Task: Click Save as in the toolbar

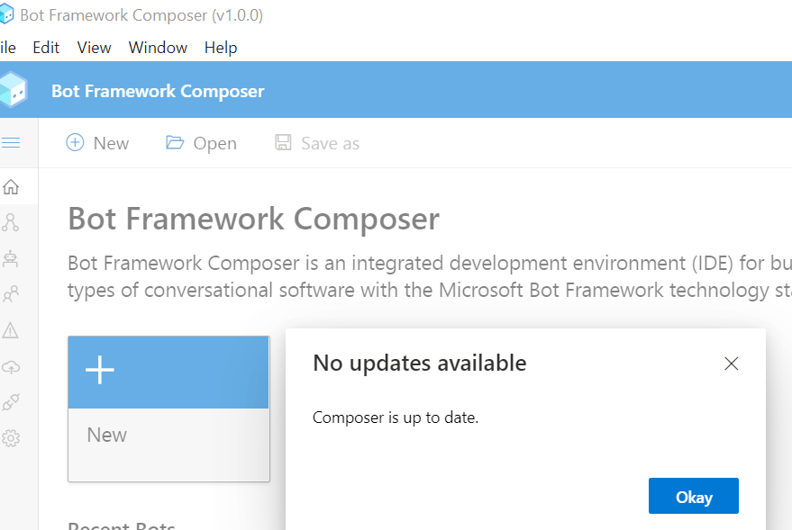Action: [x=317, y=143]
